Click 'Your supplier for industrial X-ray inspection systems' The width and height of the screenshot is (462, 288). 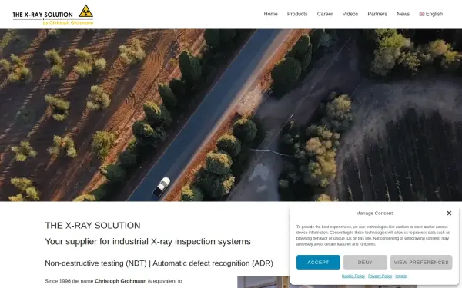point(148,242)
